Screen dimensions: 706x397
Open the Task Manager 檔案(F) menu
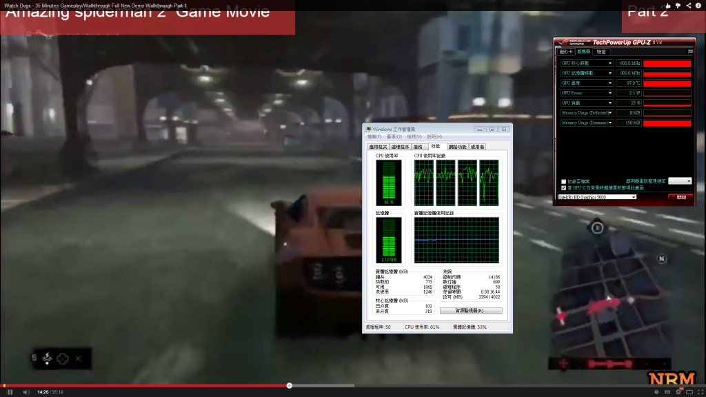pyautogui.click(x=374, y=137)
